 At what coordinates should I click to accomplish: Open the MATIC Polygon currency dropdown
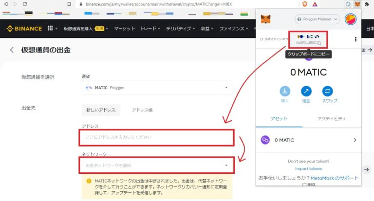pos(157,88)
